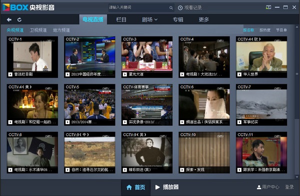Image resolution: width=300 pixels, height=196 pixels.
Task: Open the CCTV-3 星光大道 thumbnail
Action: (x=147, y=56)
